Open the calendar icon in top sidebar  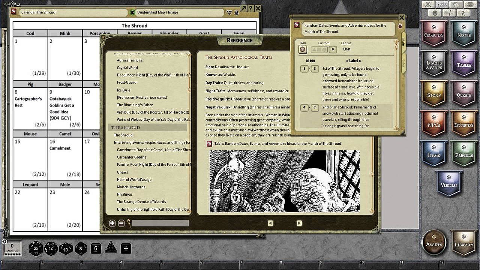(456, 4)
